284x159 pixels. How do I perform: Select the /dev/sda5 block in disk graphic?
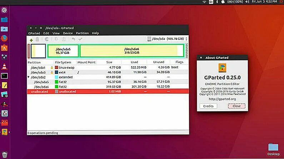[63, 51]
